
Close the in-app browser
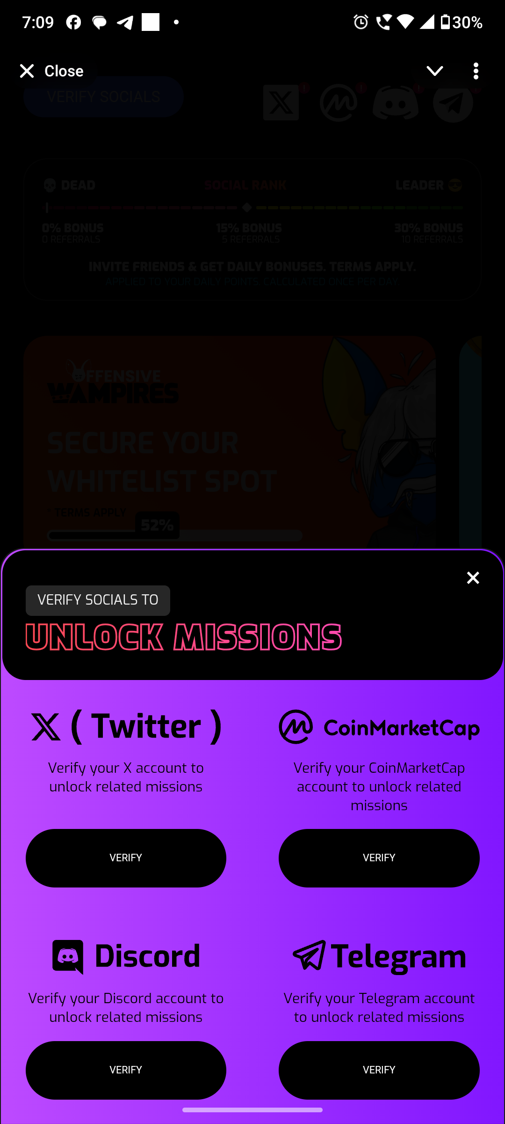(51, 71)
